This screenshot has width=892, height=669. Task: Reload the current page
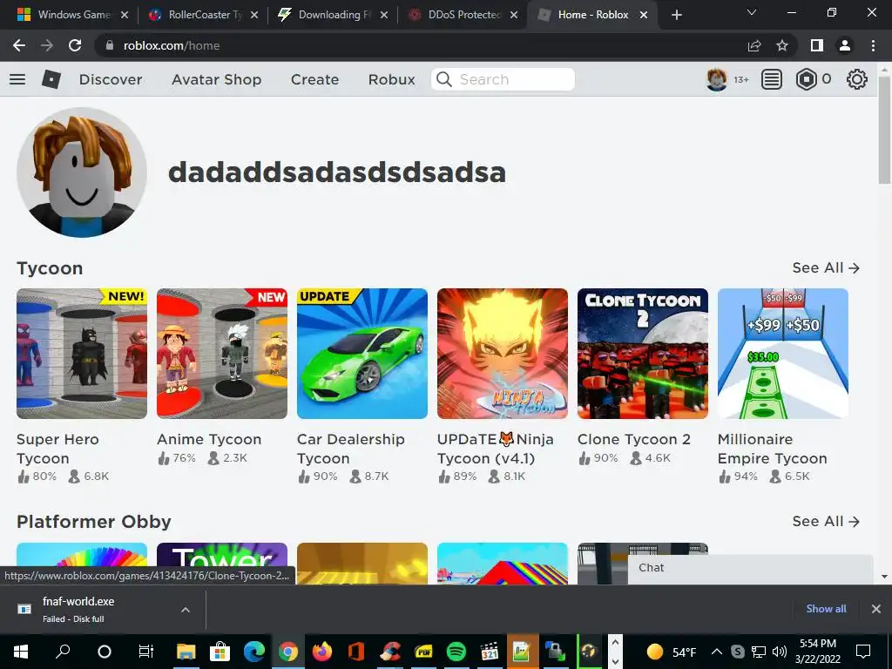(75, 45)
